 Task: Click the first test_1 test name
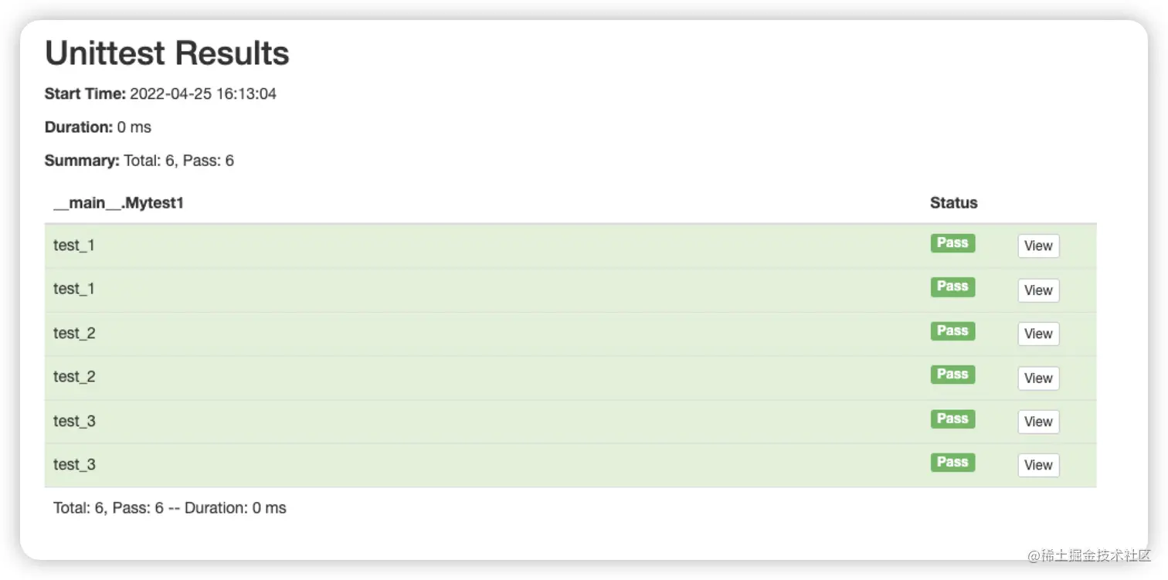[74, 246]
